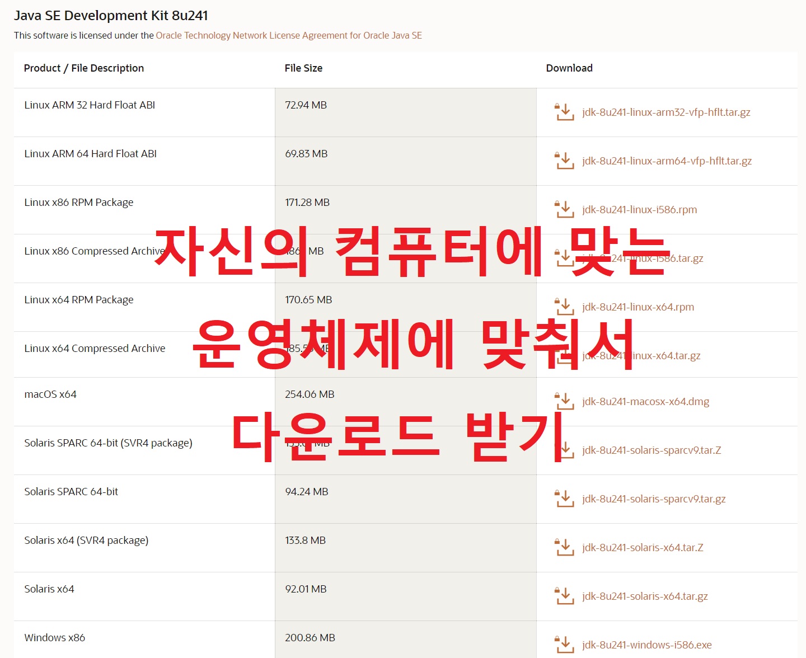Select the Windows x86 row label
The width and height of the screenshot is (806, 658).
(x=55, y=637)
